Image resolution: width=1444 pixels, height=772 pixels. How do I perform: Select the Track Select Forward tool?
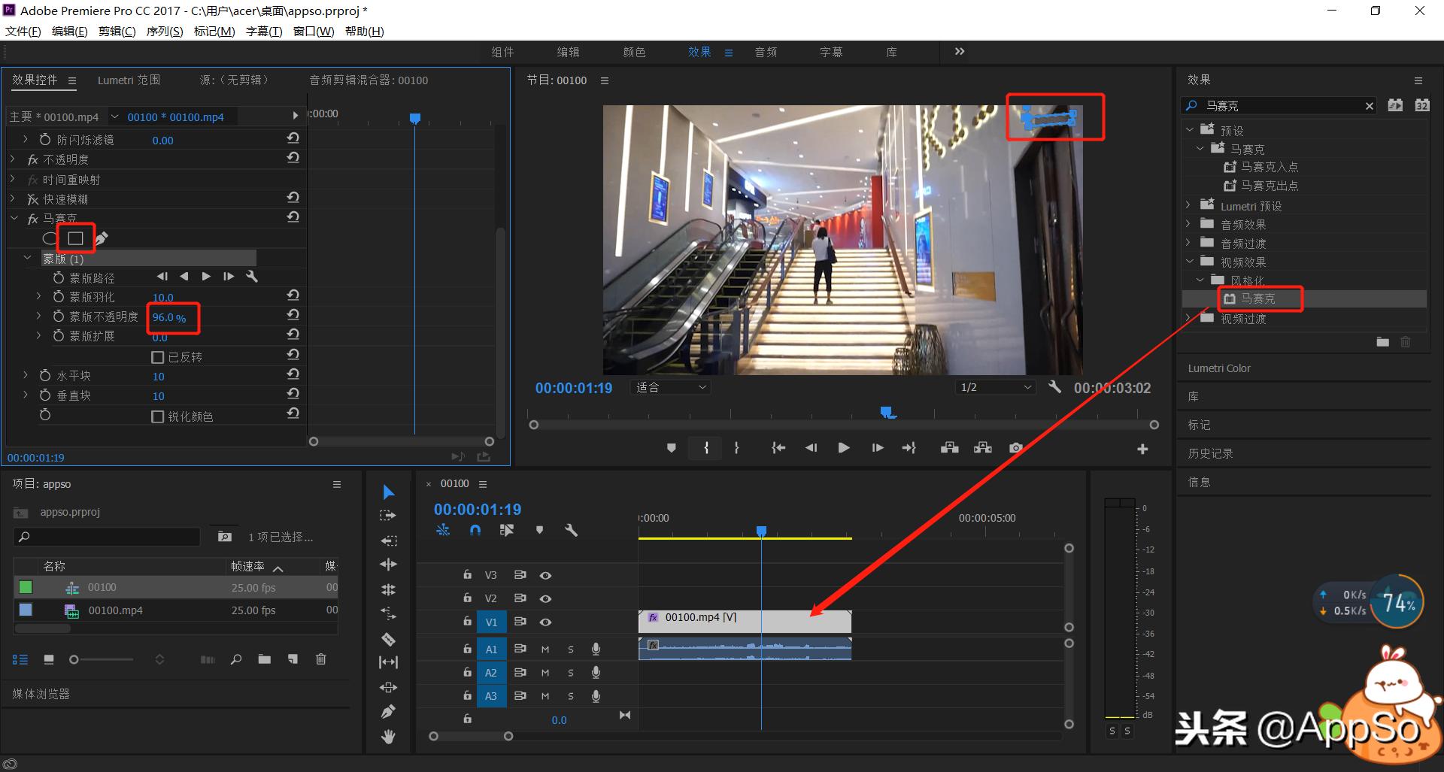click(388, 516)
